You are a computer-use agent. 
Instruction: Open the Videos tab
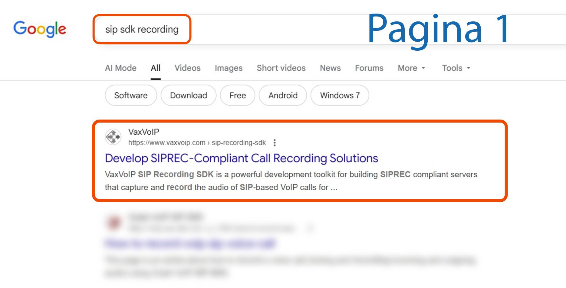click(x=187, y=68)
